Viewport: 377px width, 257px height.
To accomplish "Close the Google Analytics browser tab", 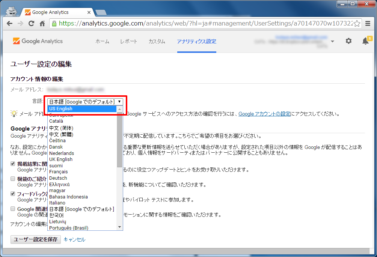I will [x=89, y=12].
